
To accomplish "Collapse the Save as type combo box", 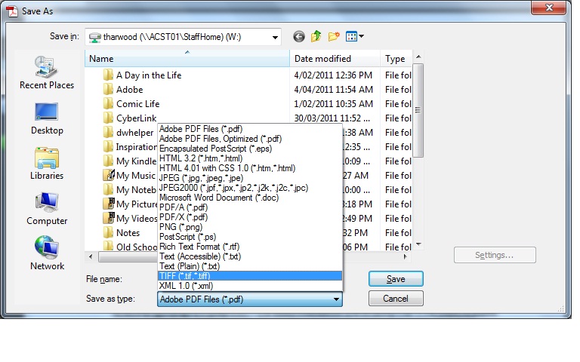I will point(336,299).
